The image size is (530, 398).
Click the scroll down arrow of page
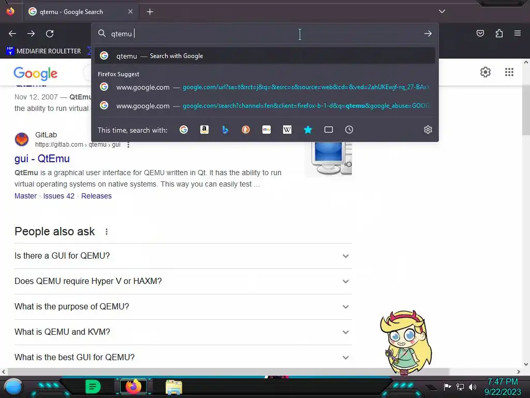pyautogui.click(x=526, y=364)
